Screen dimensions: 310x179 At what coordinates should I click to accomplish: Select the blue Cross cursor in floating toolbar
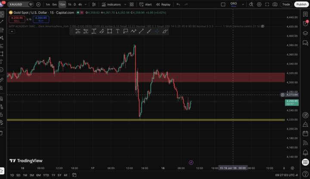(x=157, y=31)
